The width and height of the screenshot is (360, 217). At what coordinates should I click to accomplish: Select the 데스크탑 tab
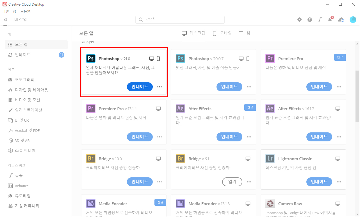pyautogui.click(x=193, y=33)
